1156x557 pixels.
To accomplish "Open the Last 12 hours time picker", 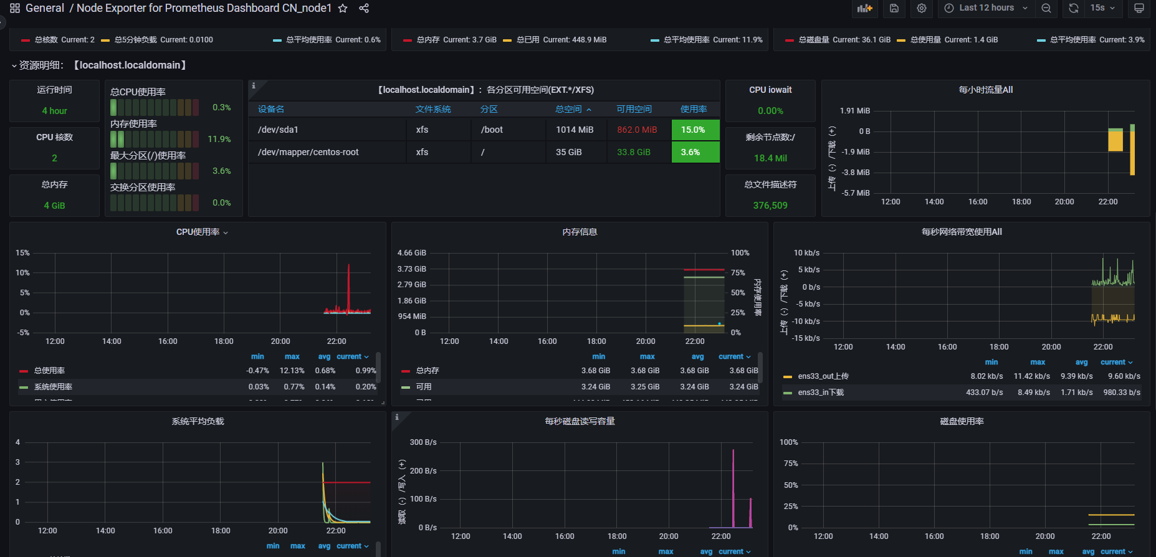I will point(986,8).
